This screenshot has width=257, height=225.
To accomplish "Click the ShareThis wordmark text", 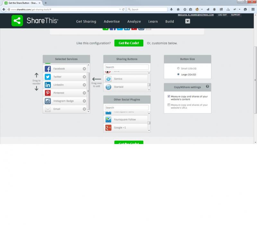I will pos(42,21).
